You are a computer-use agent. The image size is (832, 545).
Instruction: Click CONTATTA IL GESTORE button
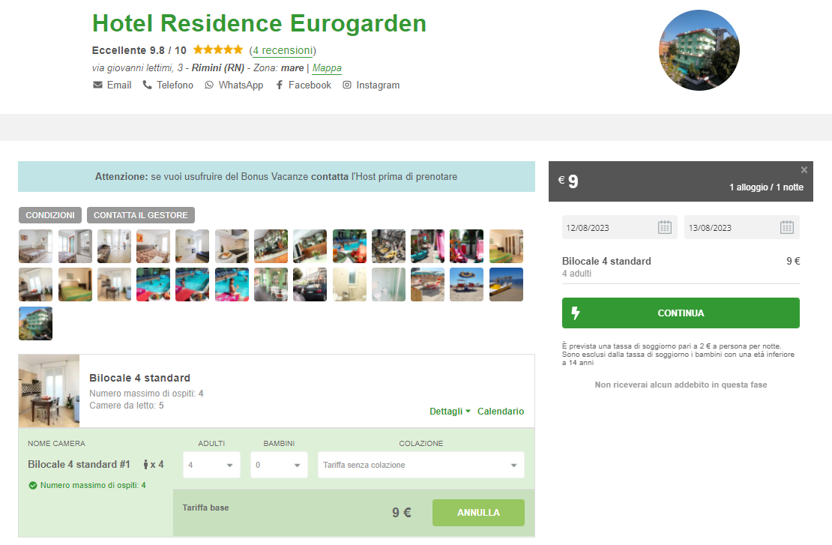pyautogui.click(x=141, y=215)
